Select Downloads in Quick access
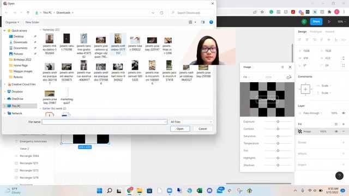349x196 pixels. pos(20,42)
